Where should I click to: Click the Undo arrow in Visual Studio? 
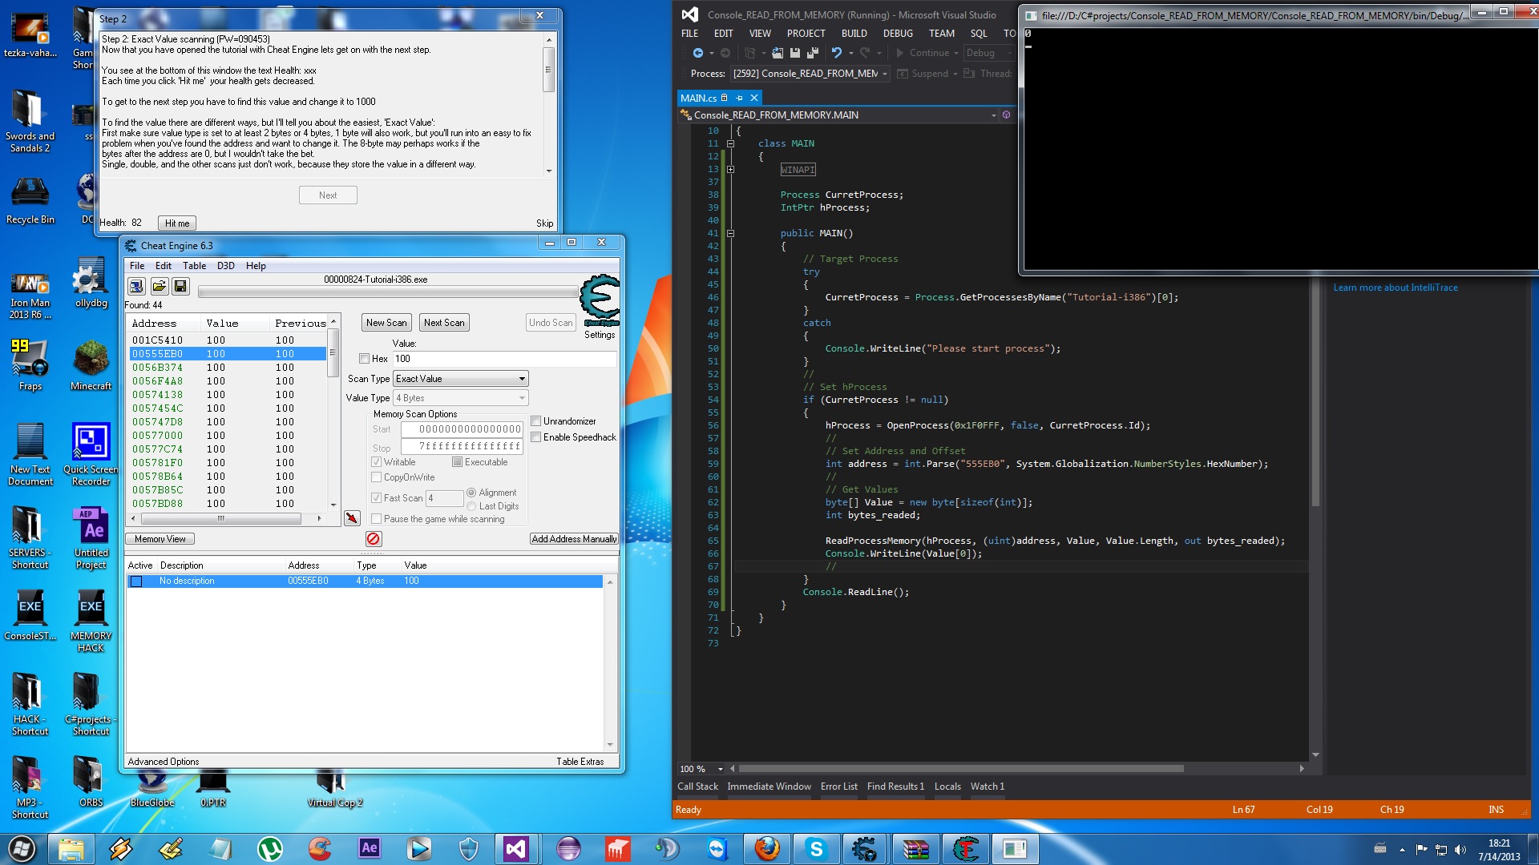[x=836, y=53]
